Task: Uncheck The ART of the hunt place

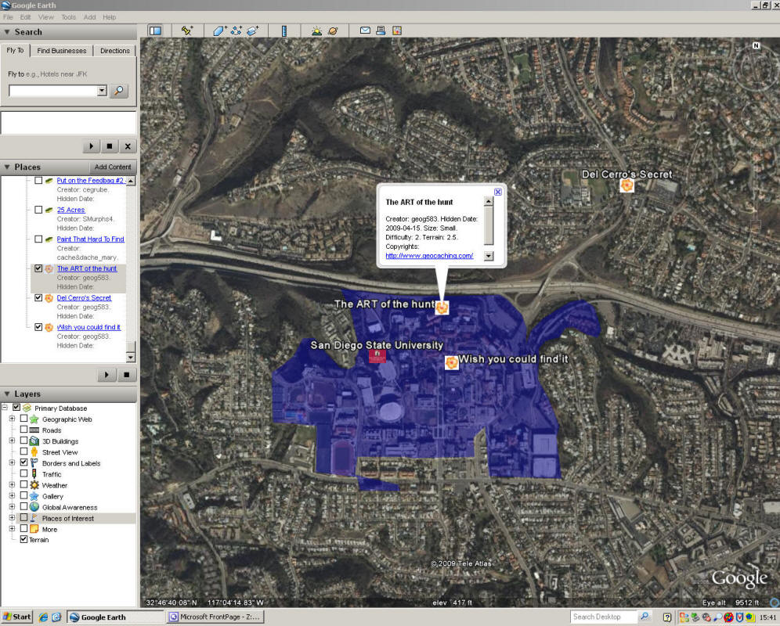Action: click(x=38, y=268)
